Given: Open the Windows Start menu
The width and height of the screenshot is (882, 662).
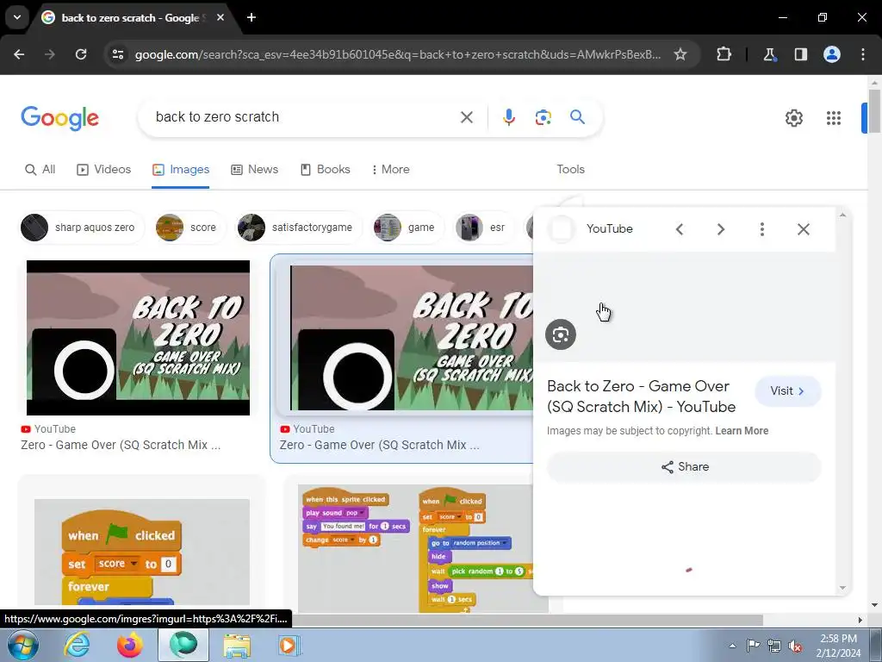Looking at the screenshot, I should tap(22, 645).
